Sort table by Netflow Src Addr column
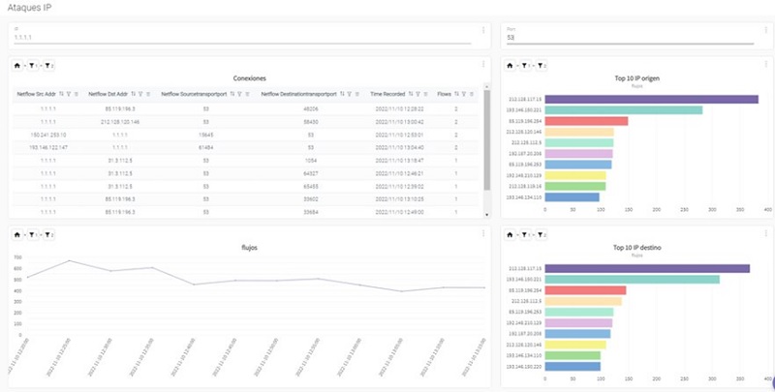Image resolution: width=775 pixels, height=392 pixels. pos(62,94)
